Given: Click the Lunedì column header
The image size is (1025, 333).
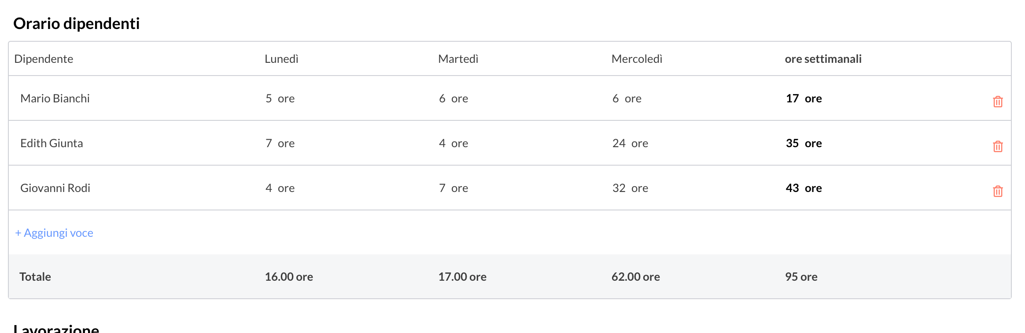Looking at the screenshot, I should 281,59.
